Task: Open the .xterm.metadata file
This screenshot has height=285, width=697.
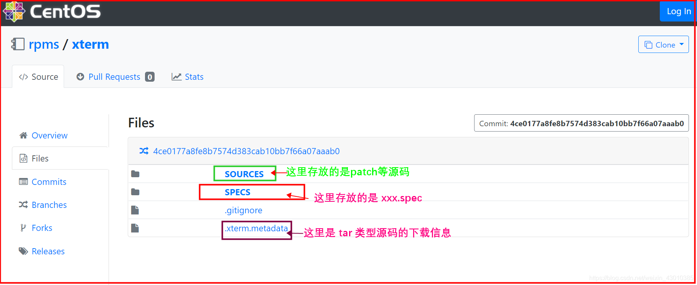Action: (x=256, y=228)
